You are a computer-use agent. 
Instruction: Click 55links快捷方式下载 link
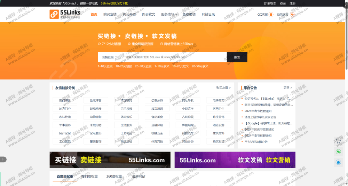point(114,3)
